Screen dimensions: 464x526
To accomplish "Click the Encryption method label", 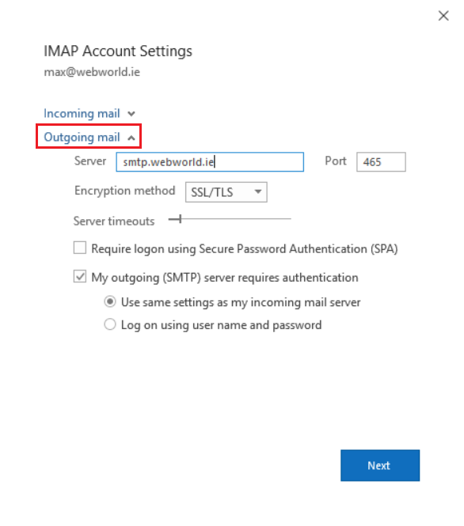I will tap(125, 191).
